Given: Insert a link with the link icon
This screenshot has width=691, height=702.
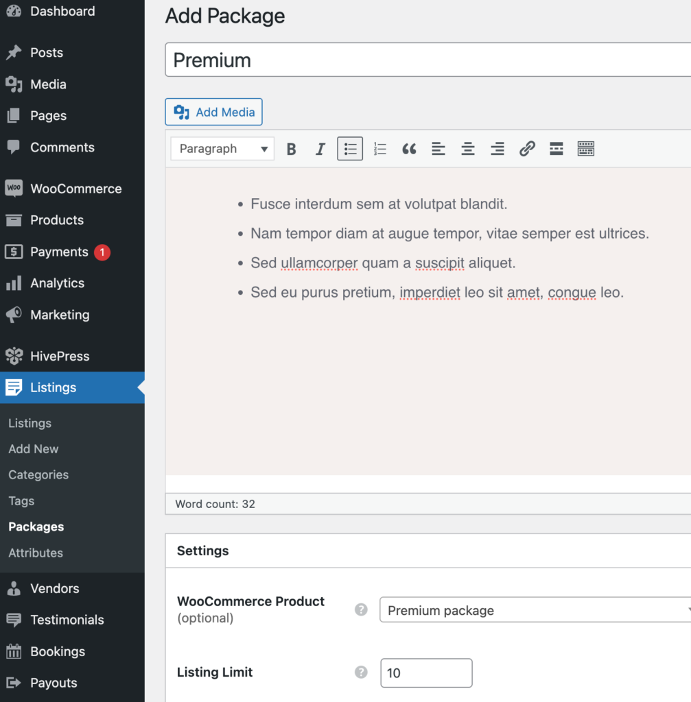Looking at the screenshot, I should pyautogui.click(x=527, y=148).
